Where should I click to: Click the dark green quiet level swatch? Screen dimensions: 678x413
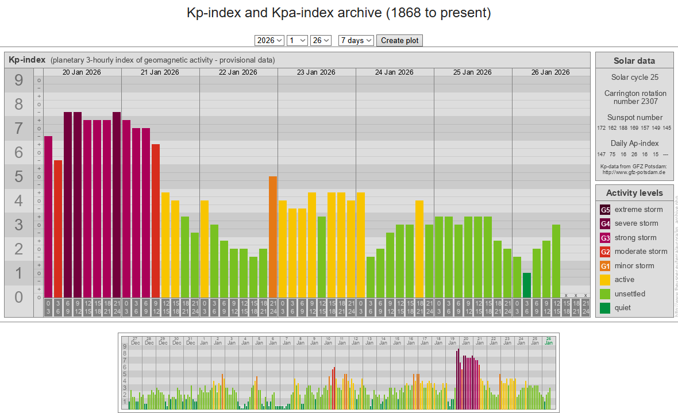click(x=605, y=308)
